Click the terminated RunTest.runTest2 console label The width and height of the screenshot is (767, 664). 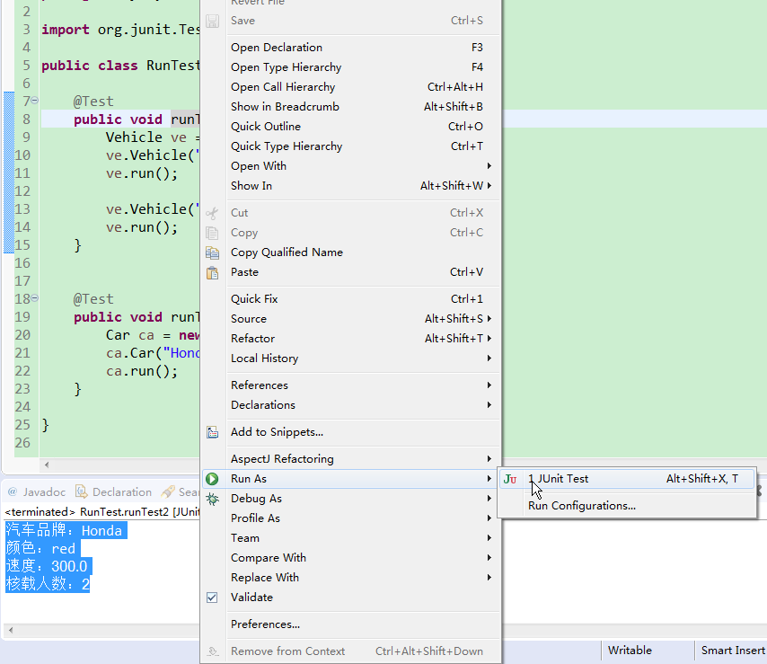coord(102,512)
